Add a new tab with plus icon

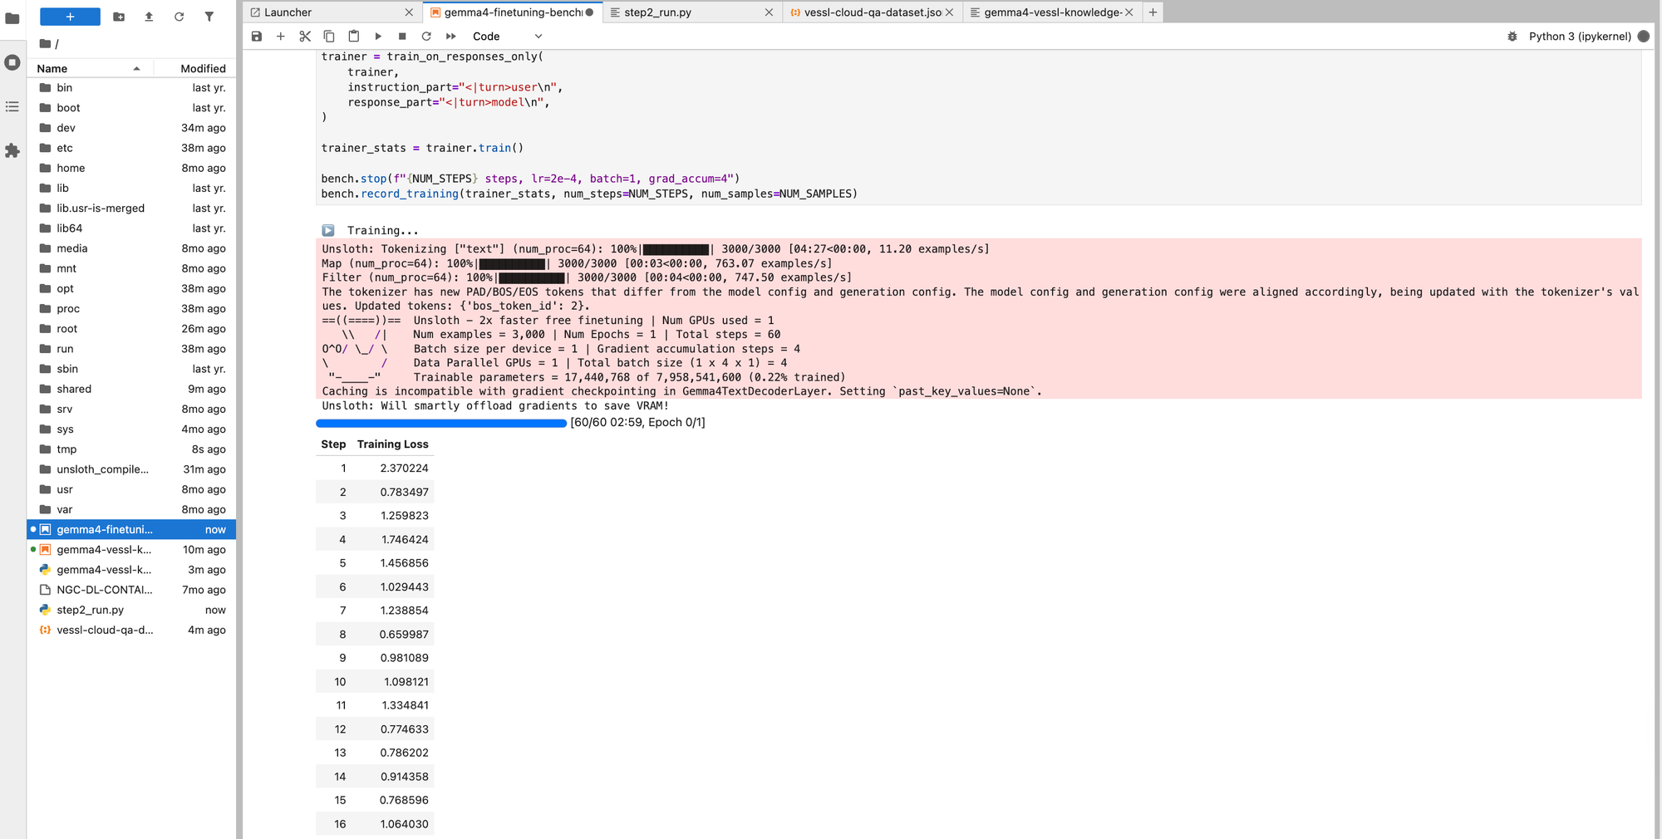click(1153, 12)
